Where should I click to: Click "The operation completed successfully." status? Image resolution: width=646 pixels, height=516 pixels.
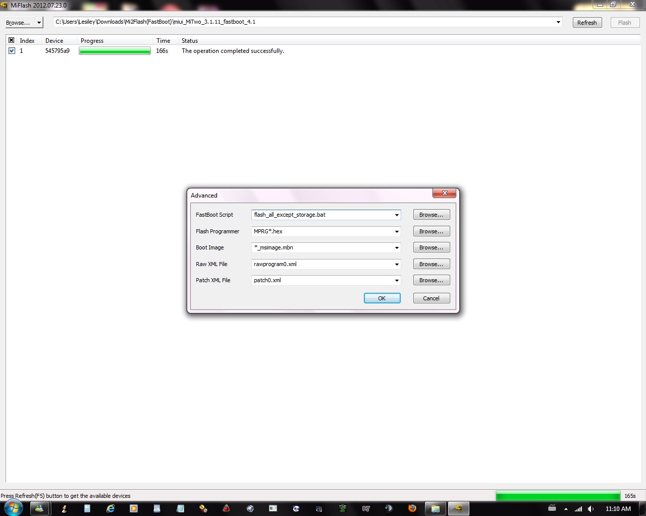233,51
